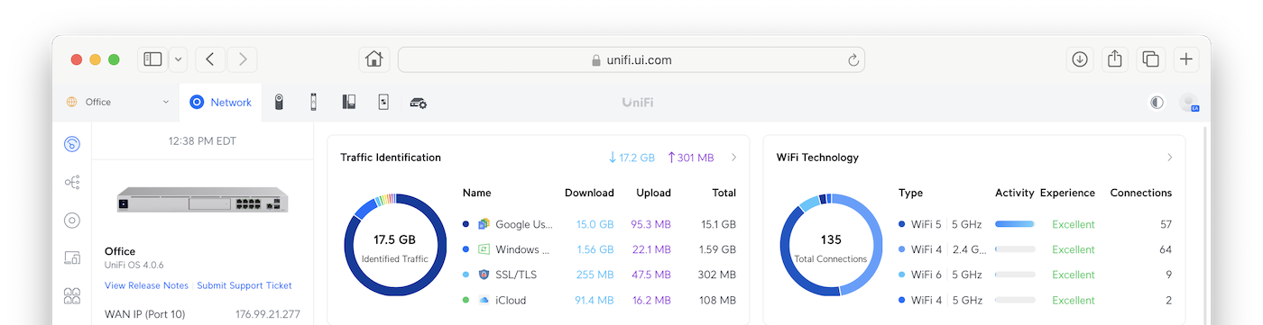Image resolution: width=1263 pixels, height=325 pixels.
Task: Switch to the Network application tab
Action: coord(221,103)
